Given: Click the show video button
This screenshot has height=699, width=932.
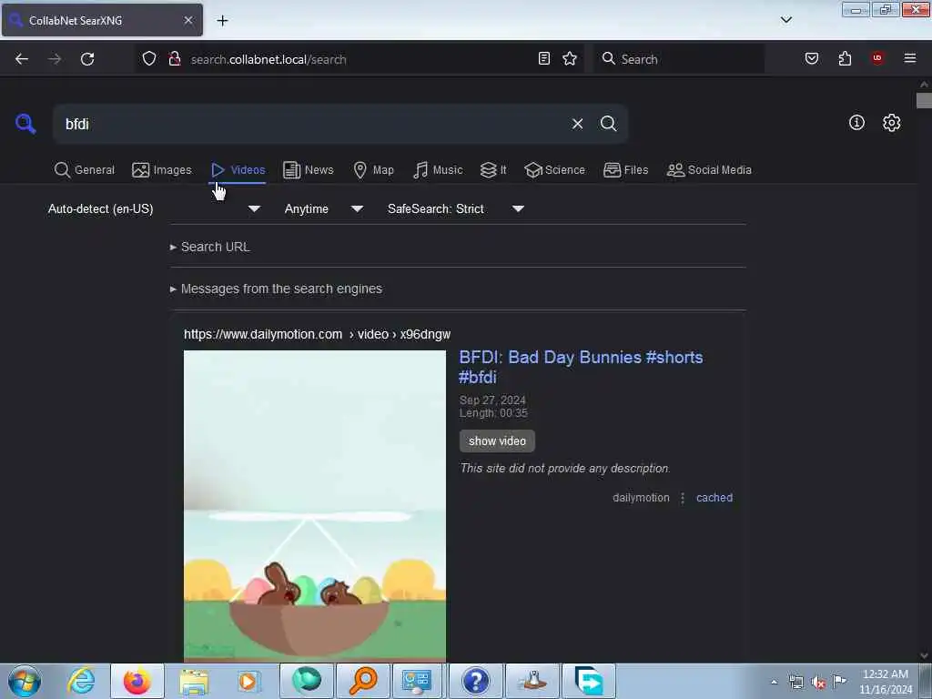Looking at the screenshot, I should [497, 441].
